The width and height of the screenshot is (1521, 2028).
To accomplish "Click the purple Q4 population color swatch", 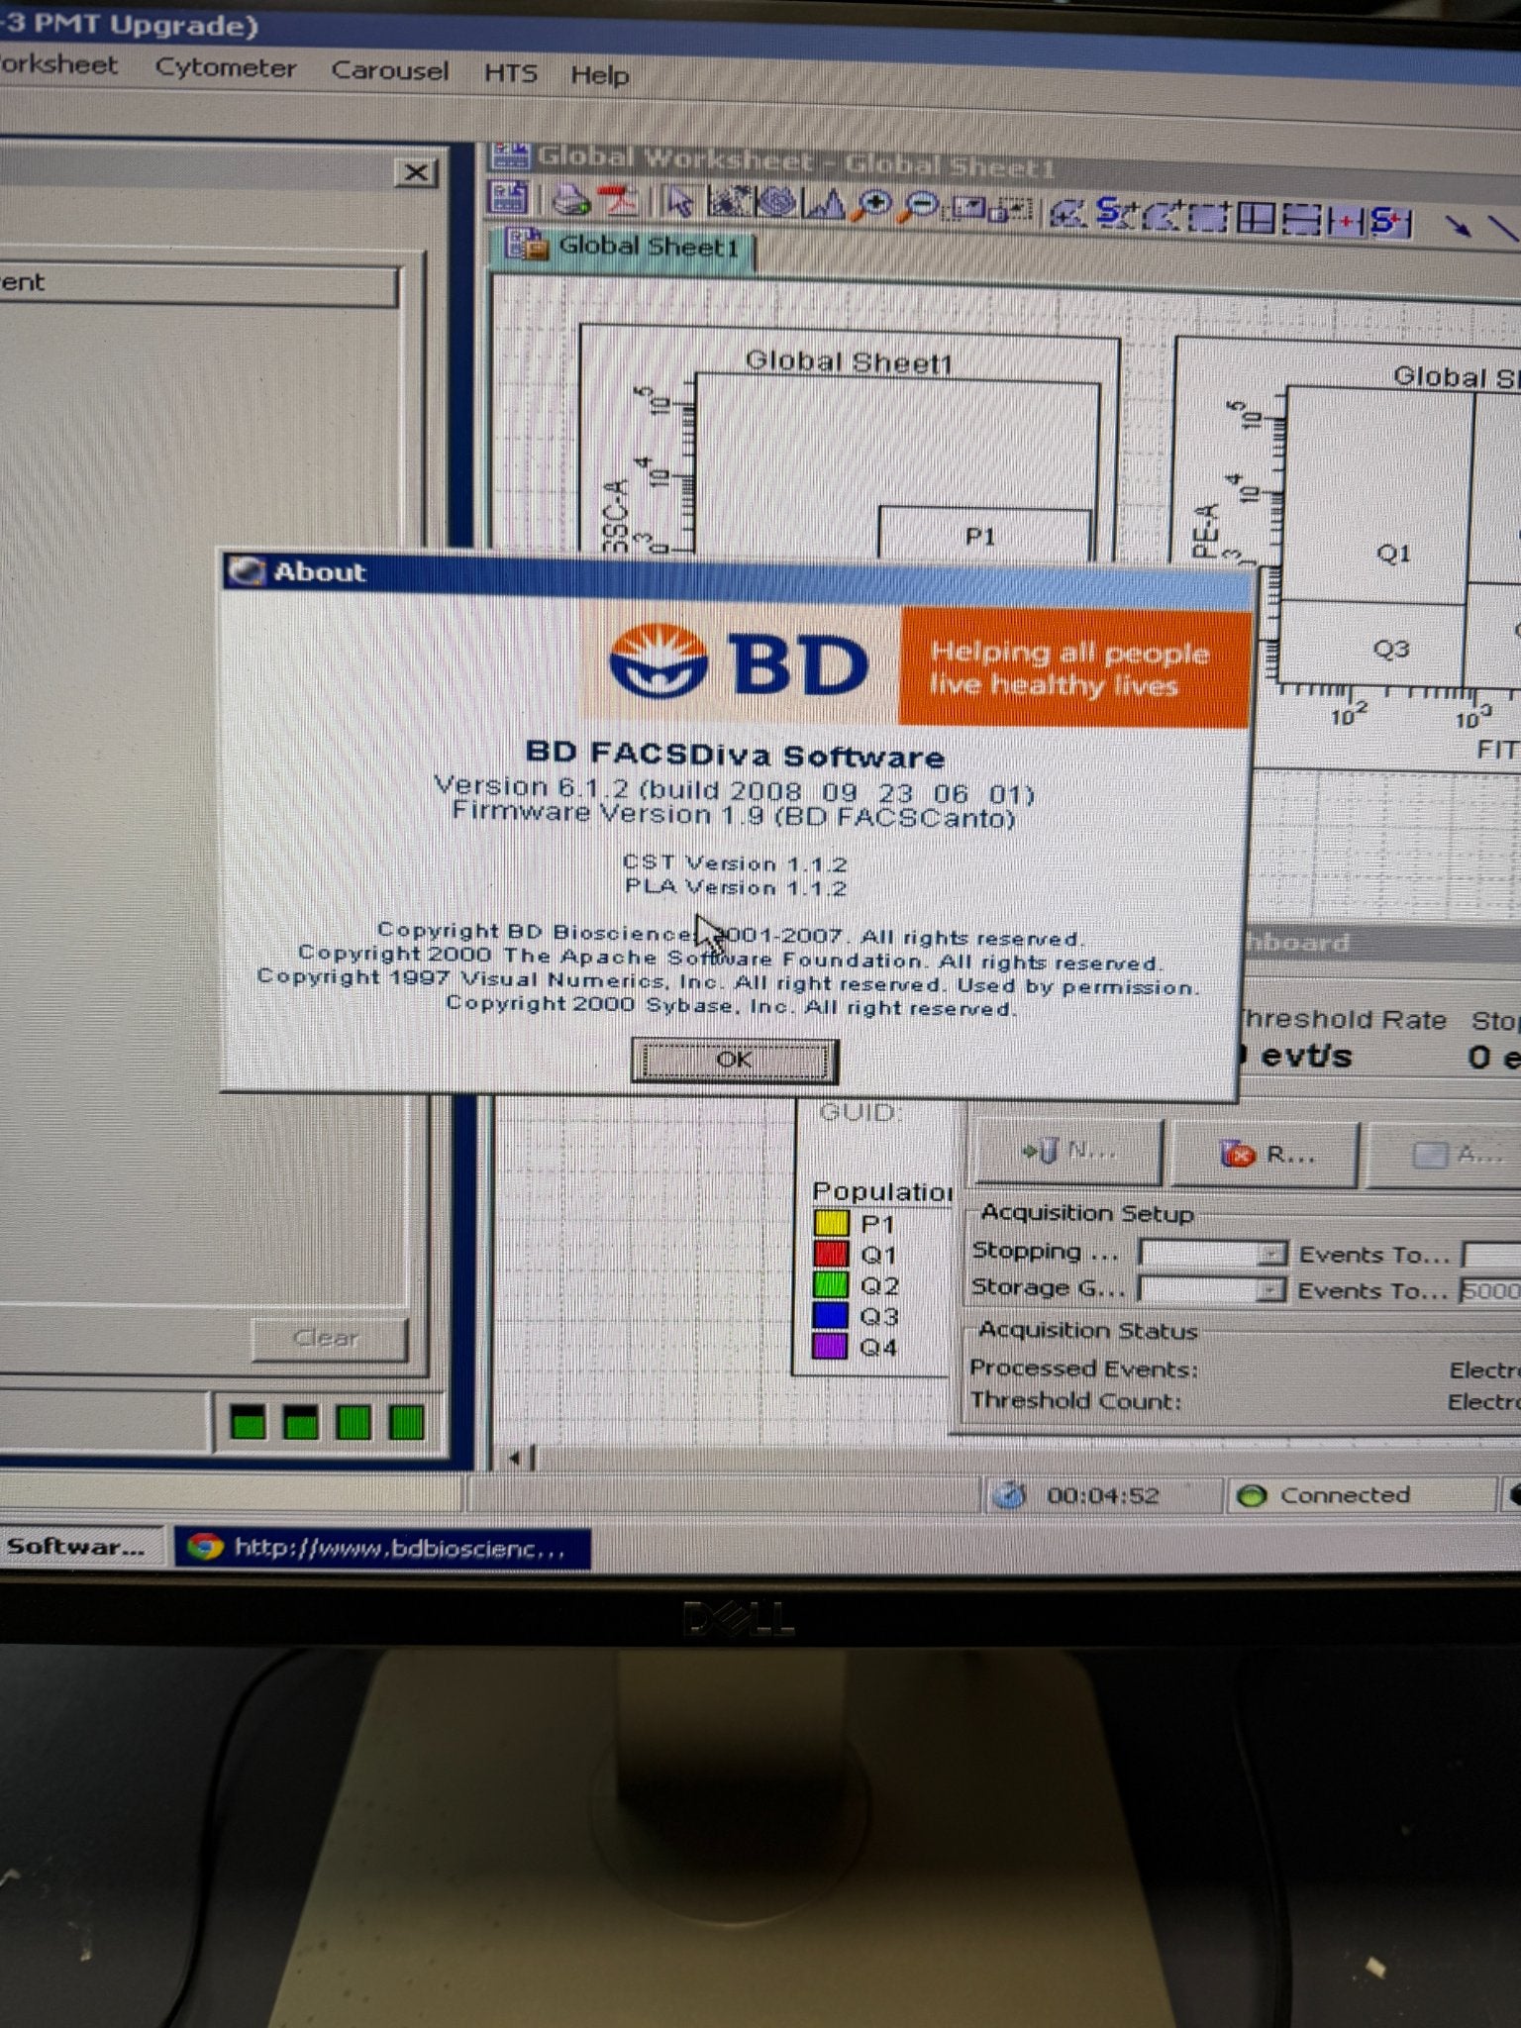I will click(831, 1346).
